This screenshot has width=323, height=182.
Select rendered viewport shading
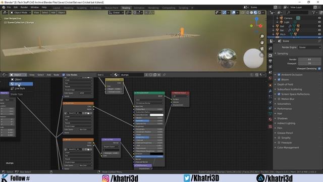pos(259,13)
